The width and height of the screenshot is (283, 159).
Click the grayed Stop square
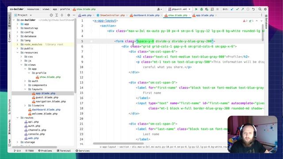click(x=218, y=9)
